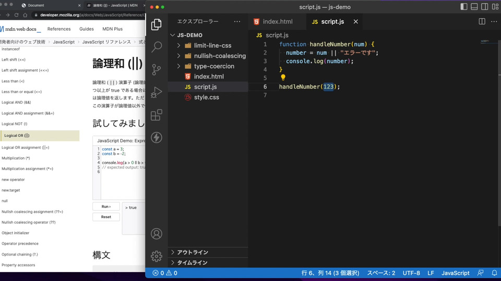Open Run and Debug view
Image resolution: width=501 pixels, height=281 pixels.
[x=156, y=92]
